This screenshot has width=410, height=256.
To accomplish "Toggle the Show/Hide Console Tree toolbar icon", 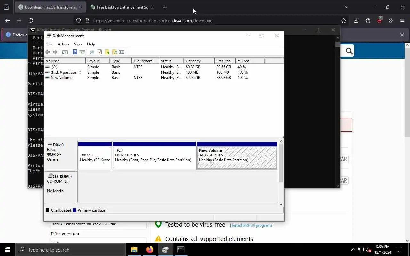I will pyautogui.click(x=65, y=52).
